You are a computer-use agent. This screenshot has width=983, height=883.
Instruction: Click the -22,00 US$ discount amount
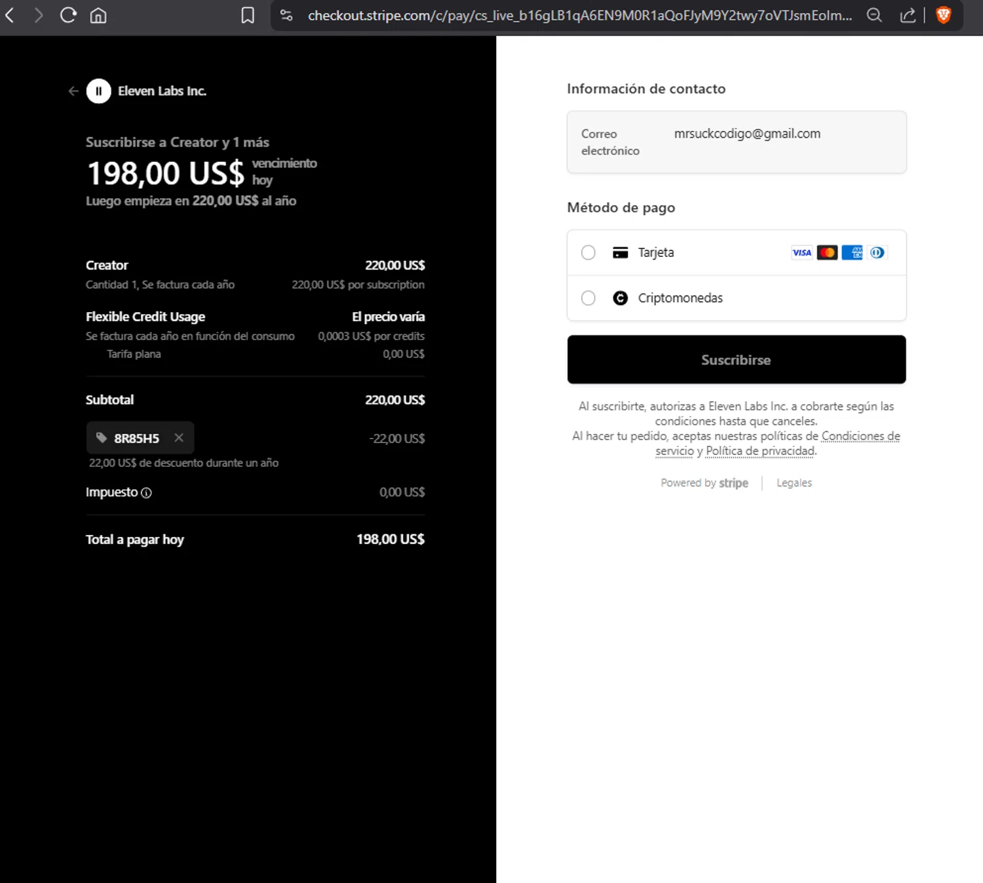click(397, 439)
